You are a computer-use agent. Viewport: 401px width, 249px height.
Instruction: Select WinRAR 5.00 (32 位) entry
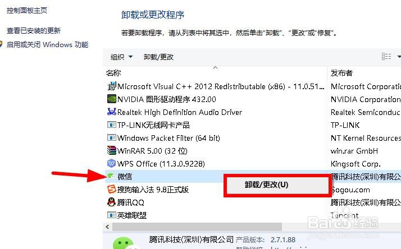(x=152, y=151)
